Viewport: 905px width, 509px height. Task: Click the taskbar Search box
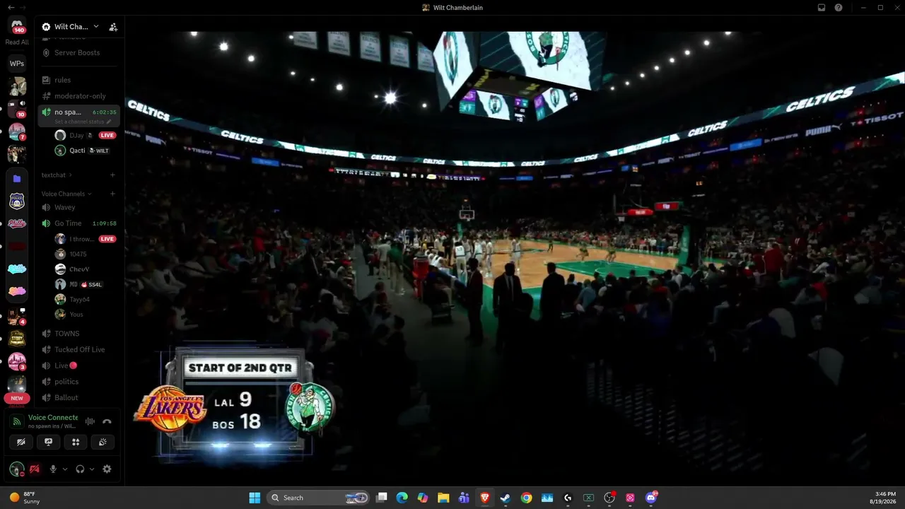(x=319, y=498)
